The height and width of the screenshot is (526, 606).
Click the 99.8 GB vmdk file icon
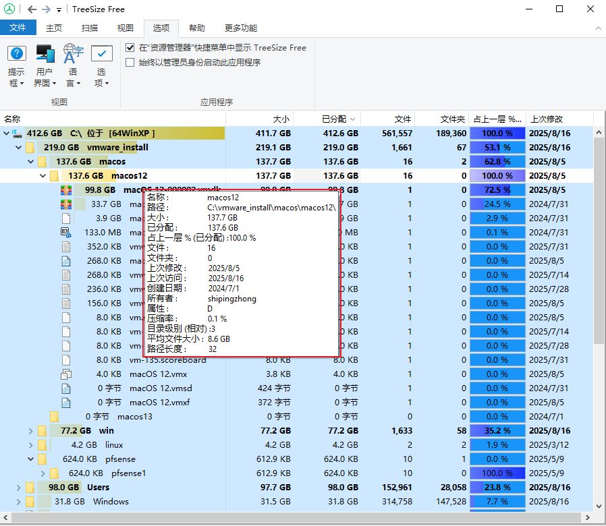coord(66,190)
